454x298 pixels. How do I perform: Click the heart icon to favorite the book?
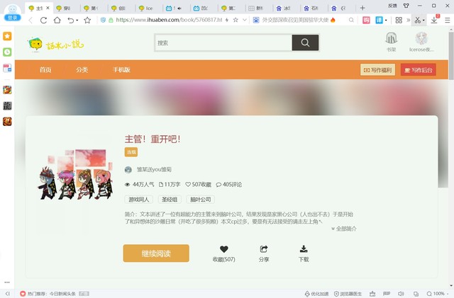[x=224, y=249]
